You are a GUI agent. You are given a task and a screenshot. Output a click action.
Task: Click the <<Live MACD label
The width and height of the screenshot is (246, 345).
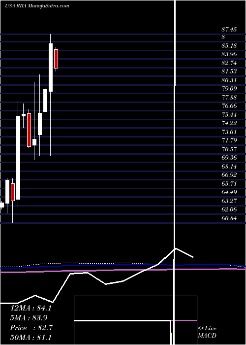(207, 332)
